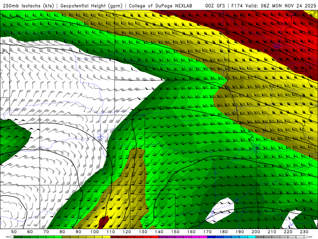Click the 50 kt color bar label
The image size is (318, 239).
point(14,232)
